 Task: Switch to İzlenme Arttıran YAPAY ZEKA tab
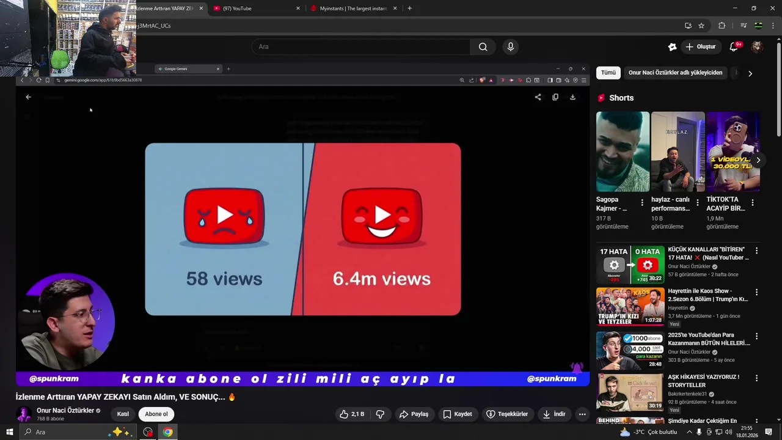(x=164, y=9)
